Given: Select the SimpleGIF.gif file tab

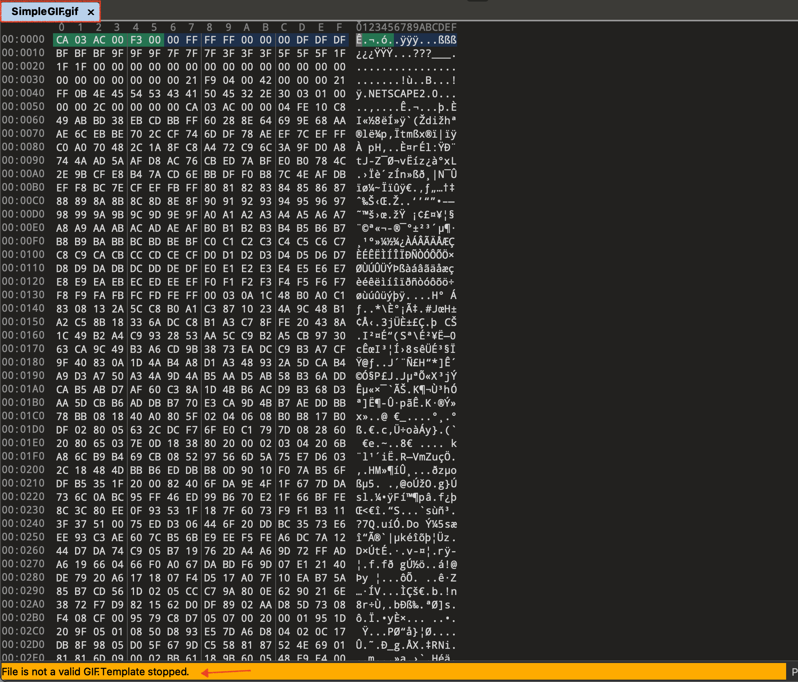Looking at the screenshot, I should pos(45,11).
